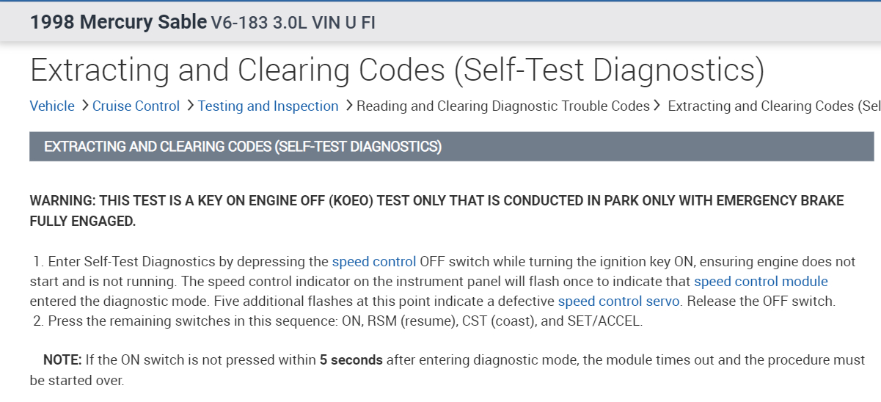
Task: Open the 'speed control servo' link
Action: pyautogui.click(x=619, y=301)
